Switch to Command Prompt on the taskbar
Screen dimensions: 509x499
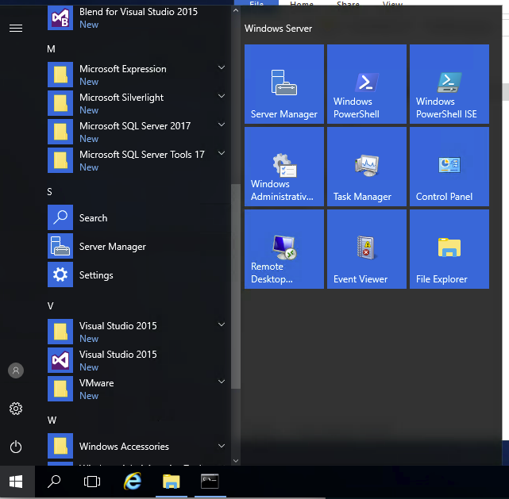[210, 482]
